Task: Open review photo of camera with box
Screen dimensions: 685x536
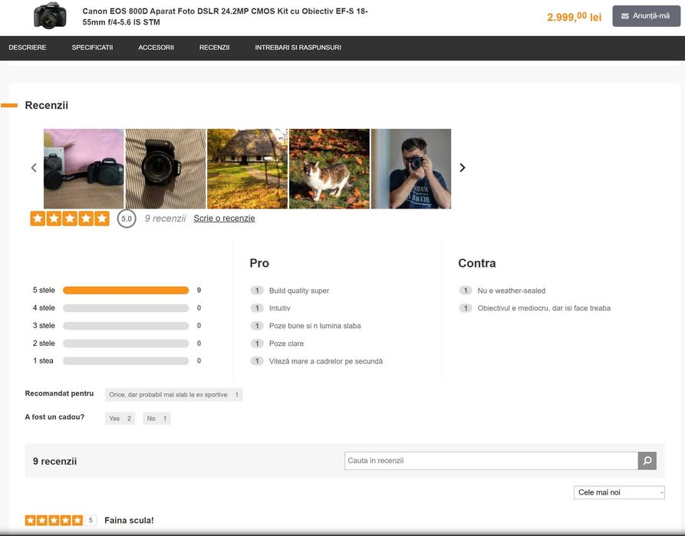Action: tap(84, 169)
